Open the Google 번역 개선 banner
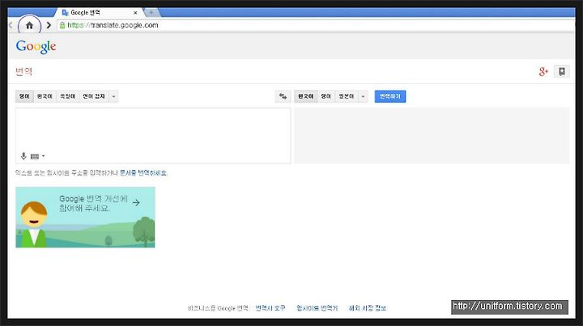Image resolution: width=583 pixels, height=326 pixels. (85, 218)
